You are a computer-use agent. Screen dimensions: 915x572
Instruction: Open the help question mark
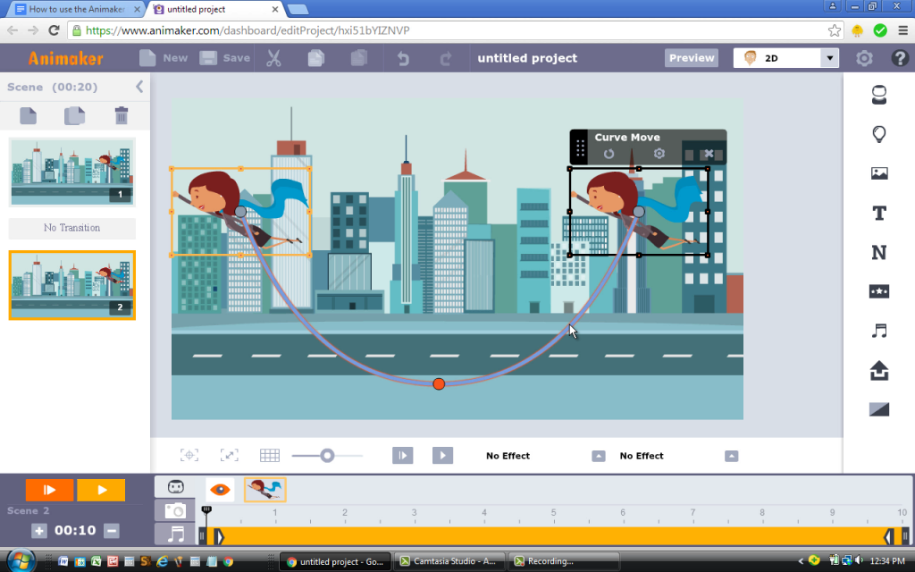click(900, 58)
